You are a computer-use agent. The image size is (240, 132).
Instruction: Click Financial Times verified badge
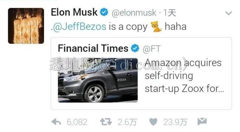(135, 48)
